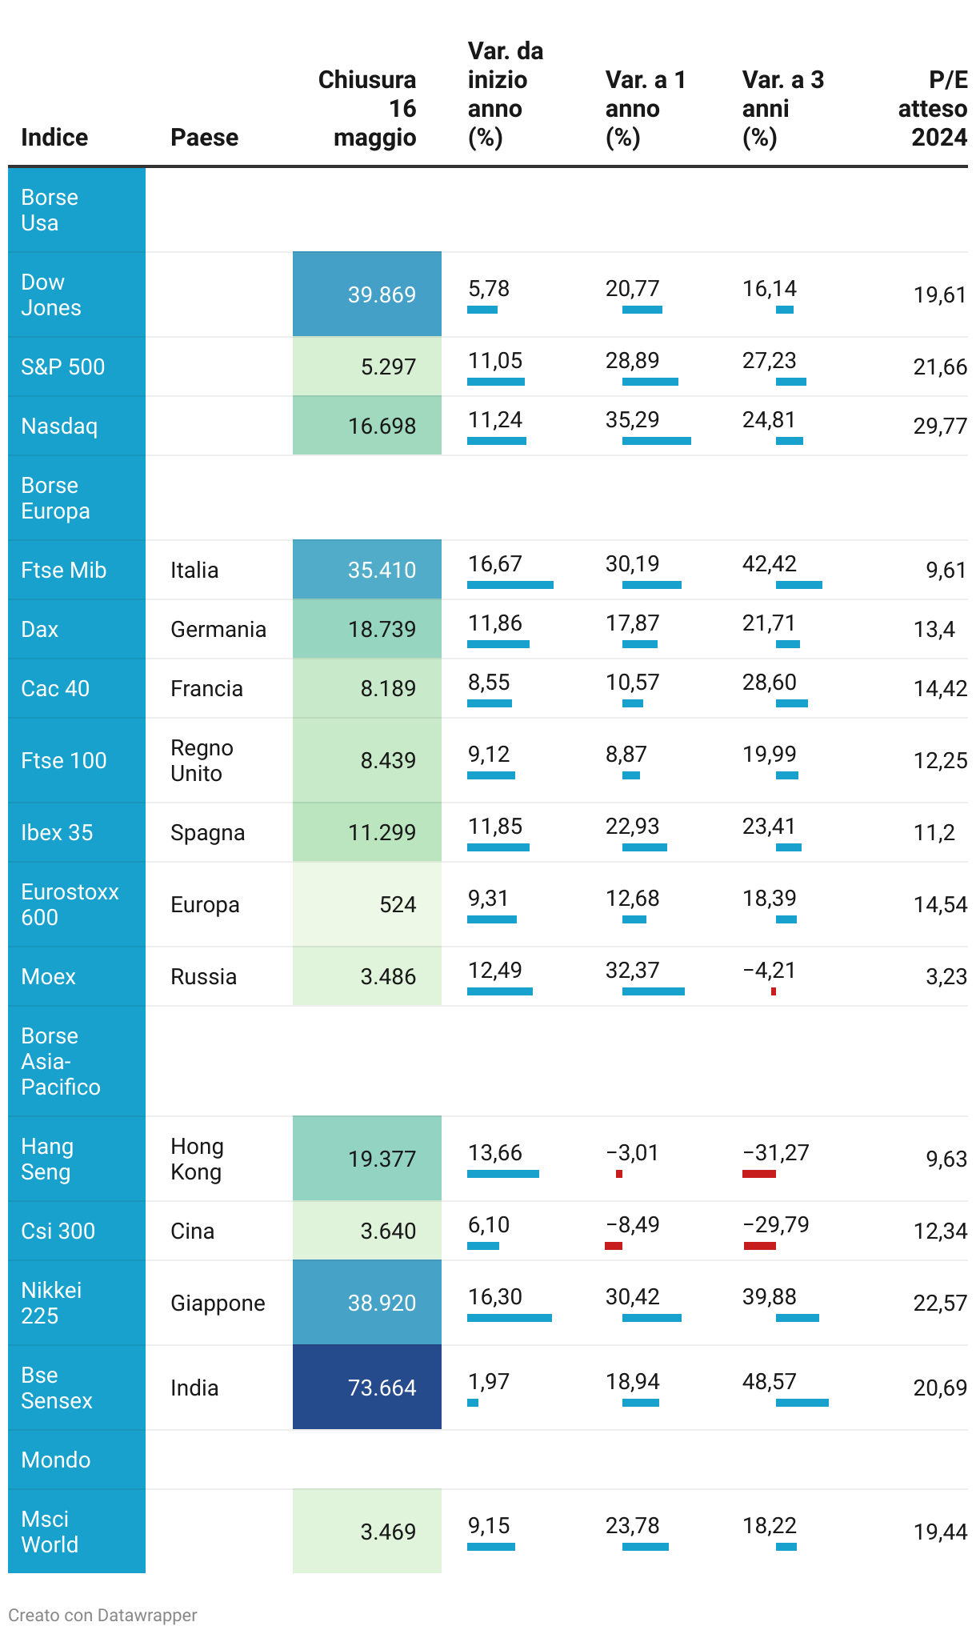Select the 'Chiusura 16 maggio' column header
Image resolution: width=976 pixels, height=1634 pixels.
point(367,109)
